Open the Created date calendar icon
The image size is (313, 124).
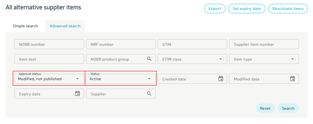(221, 79)
